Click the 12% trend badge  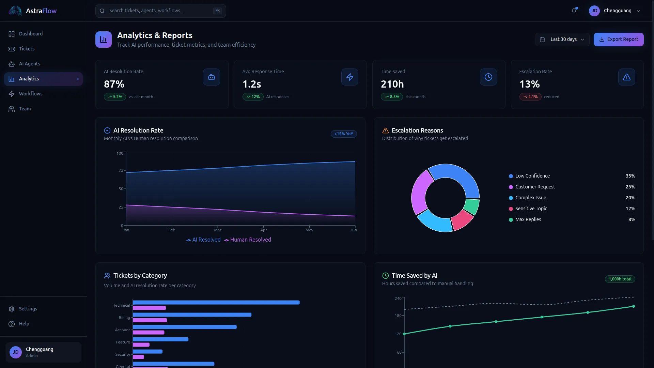(253, 97)
